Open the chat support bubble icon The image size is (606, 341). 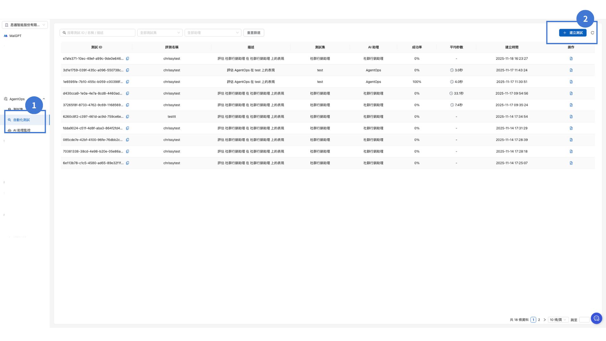[x=596, y=318]
